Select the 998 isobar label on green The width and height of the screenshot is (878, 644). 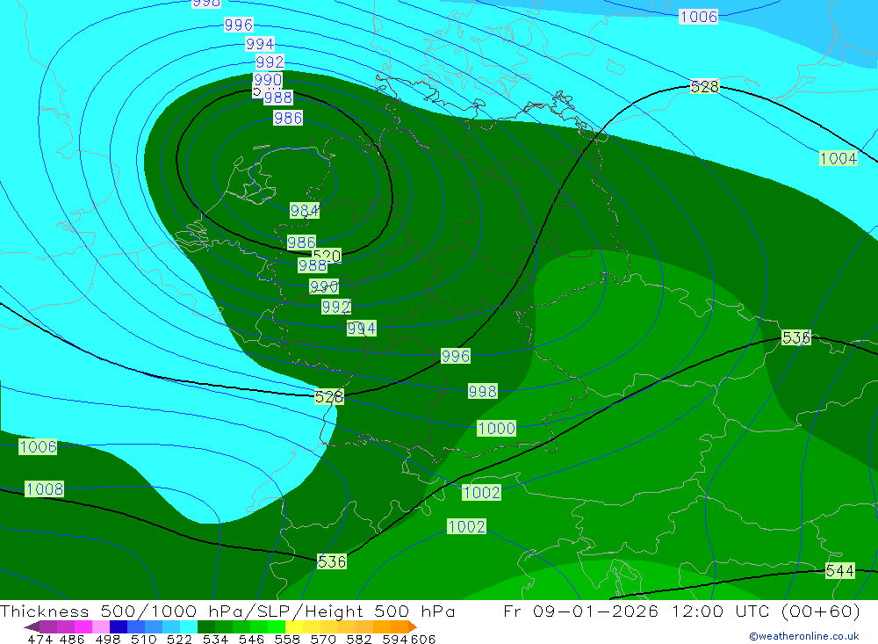(482, 391)
